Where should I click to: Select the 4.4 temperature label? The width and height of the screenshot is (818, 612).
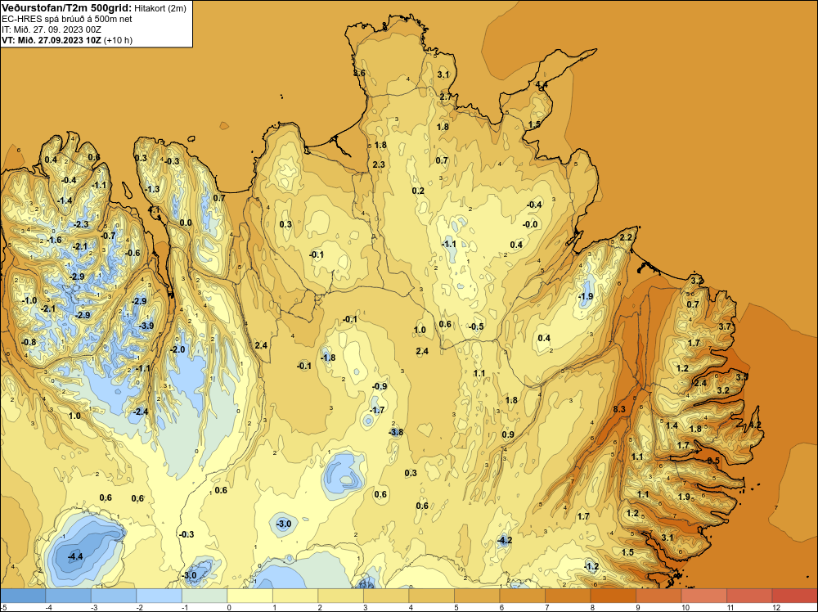(x=542, y=84)
